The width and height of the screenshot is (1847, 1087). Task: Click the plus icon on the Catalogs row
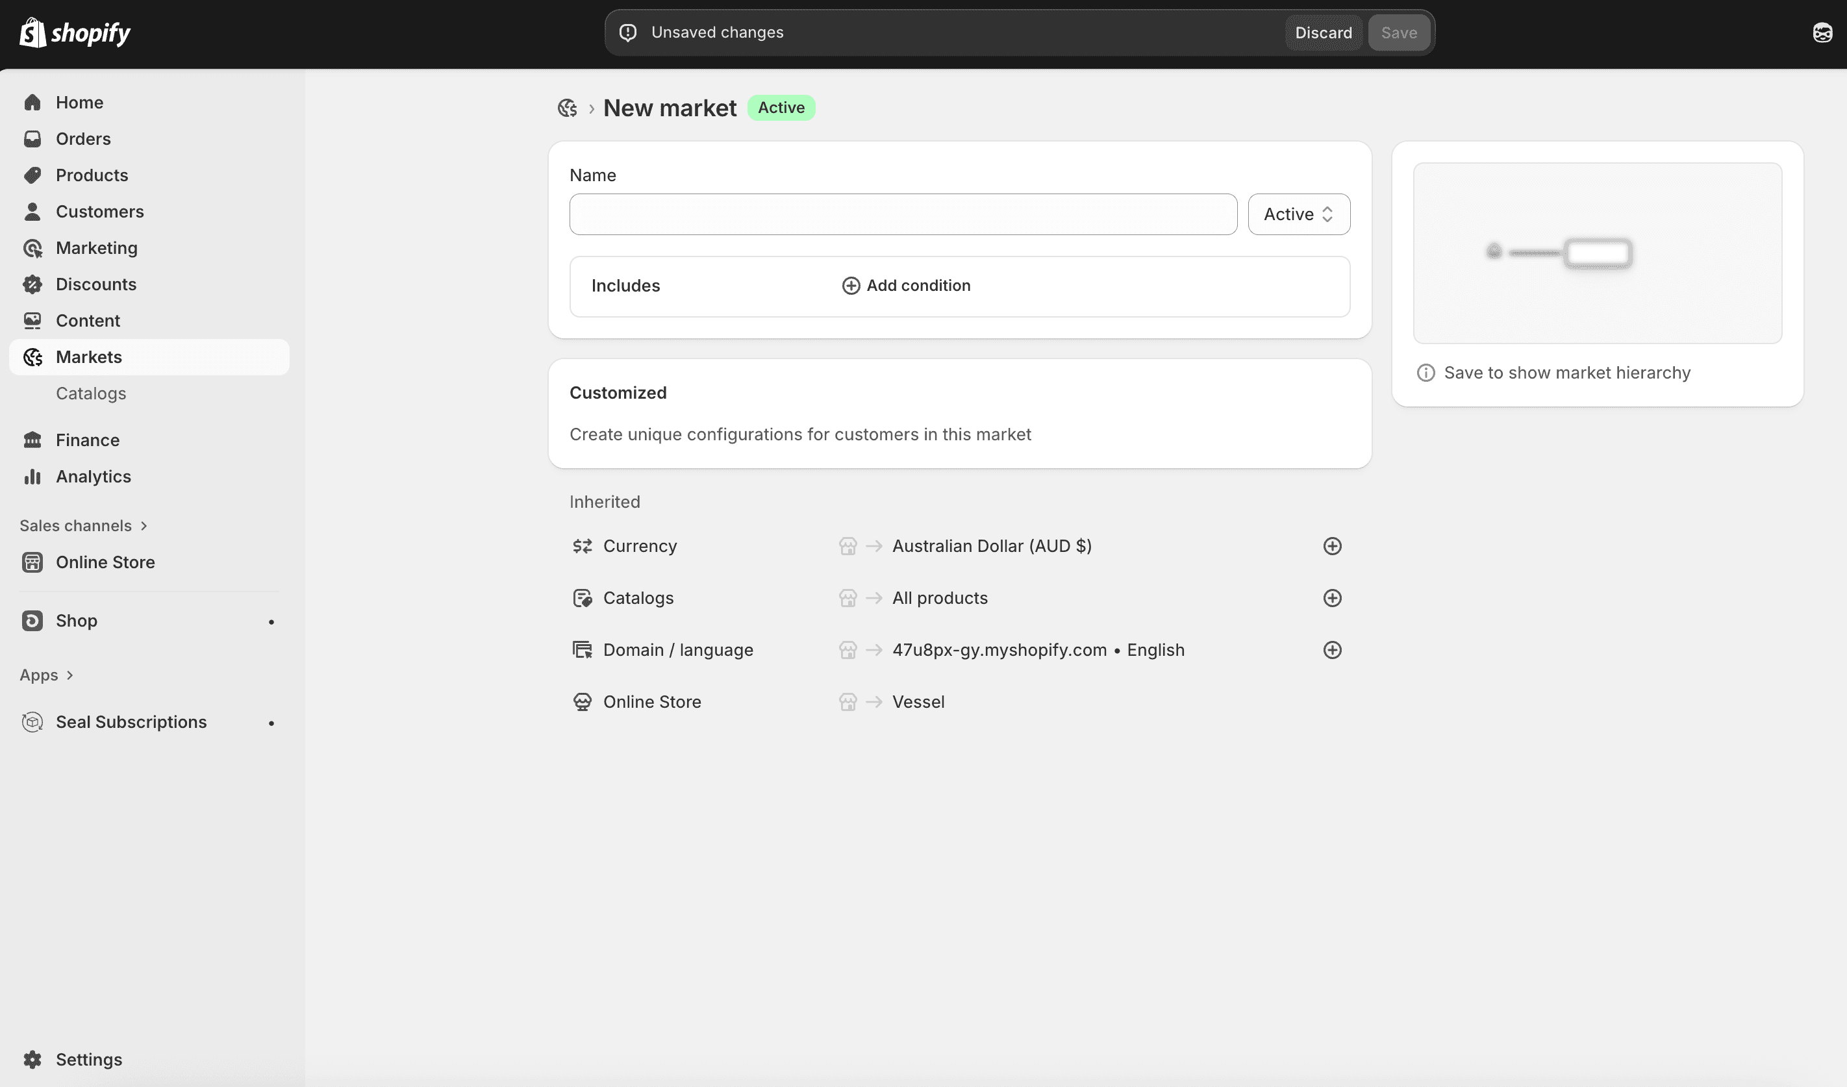[x=1332, y=598]
